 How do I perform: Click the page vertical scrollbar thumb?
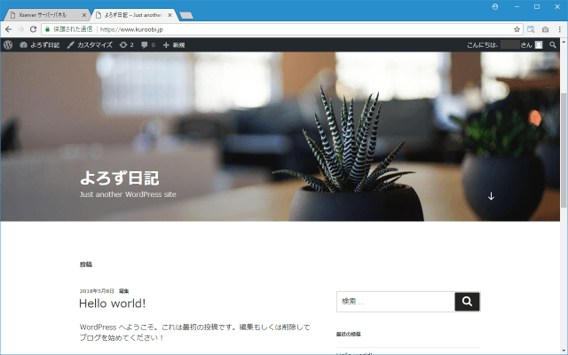tap(564, 150)
